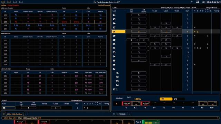Click the pencil edit icon near the clock

(191, 2)
